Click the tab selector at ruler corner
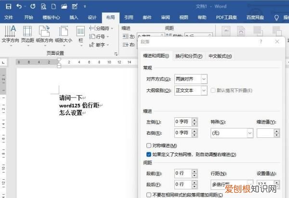Screen dimensions: 289x198 (x=3, y=62)
